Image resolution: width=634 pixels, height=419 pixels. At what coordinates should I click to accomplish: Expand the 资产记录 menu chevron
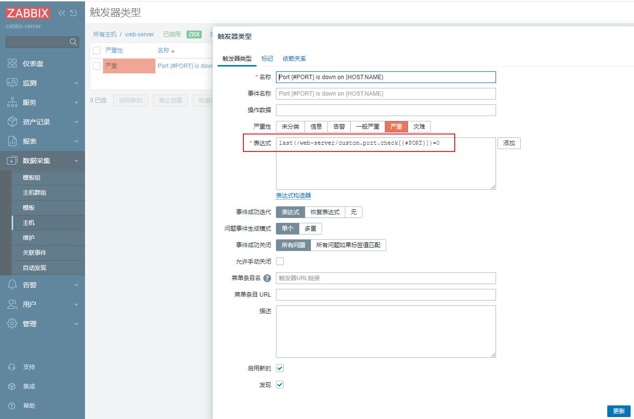pos(76,122)
